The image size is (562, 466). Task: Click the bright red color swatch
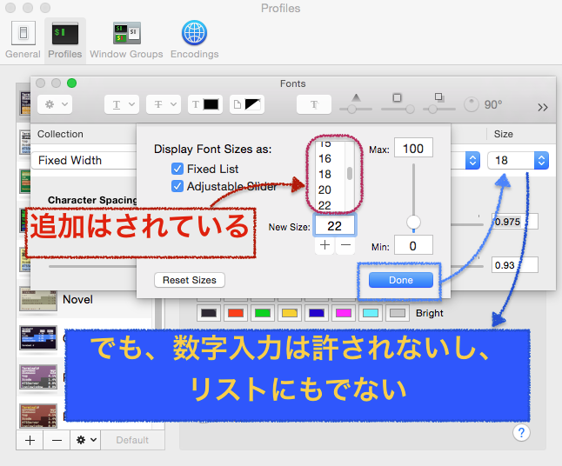(x=236, y=313)
